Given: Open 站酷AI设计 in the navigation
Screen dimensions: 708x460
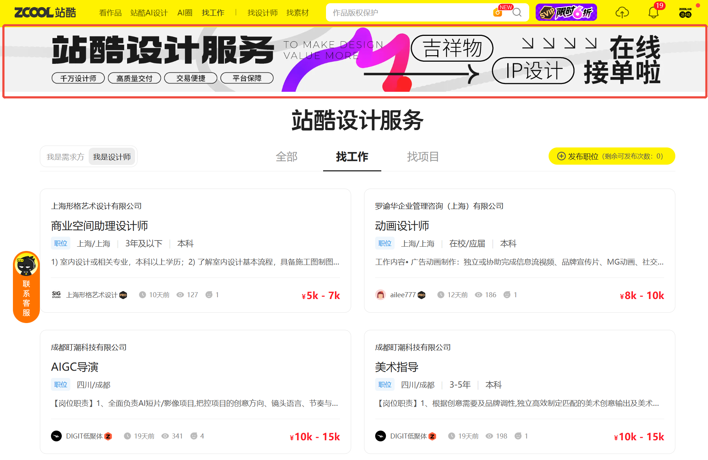Looking at the screenshot, I should point(149,13).
